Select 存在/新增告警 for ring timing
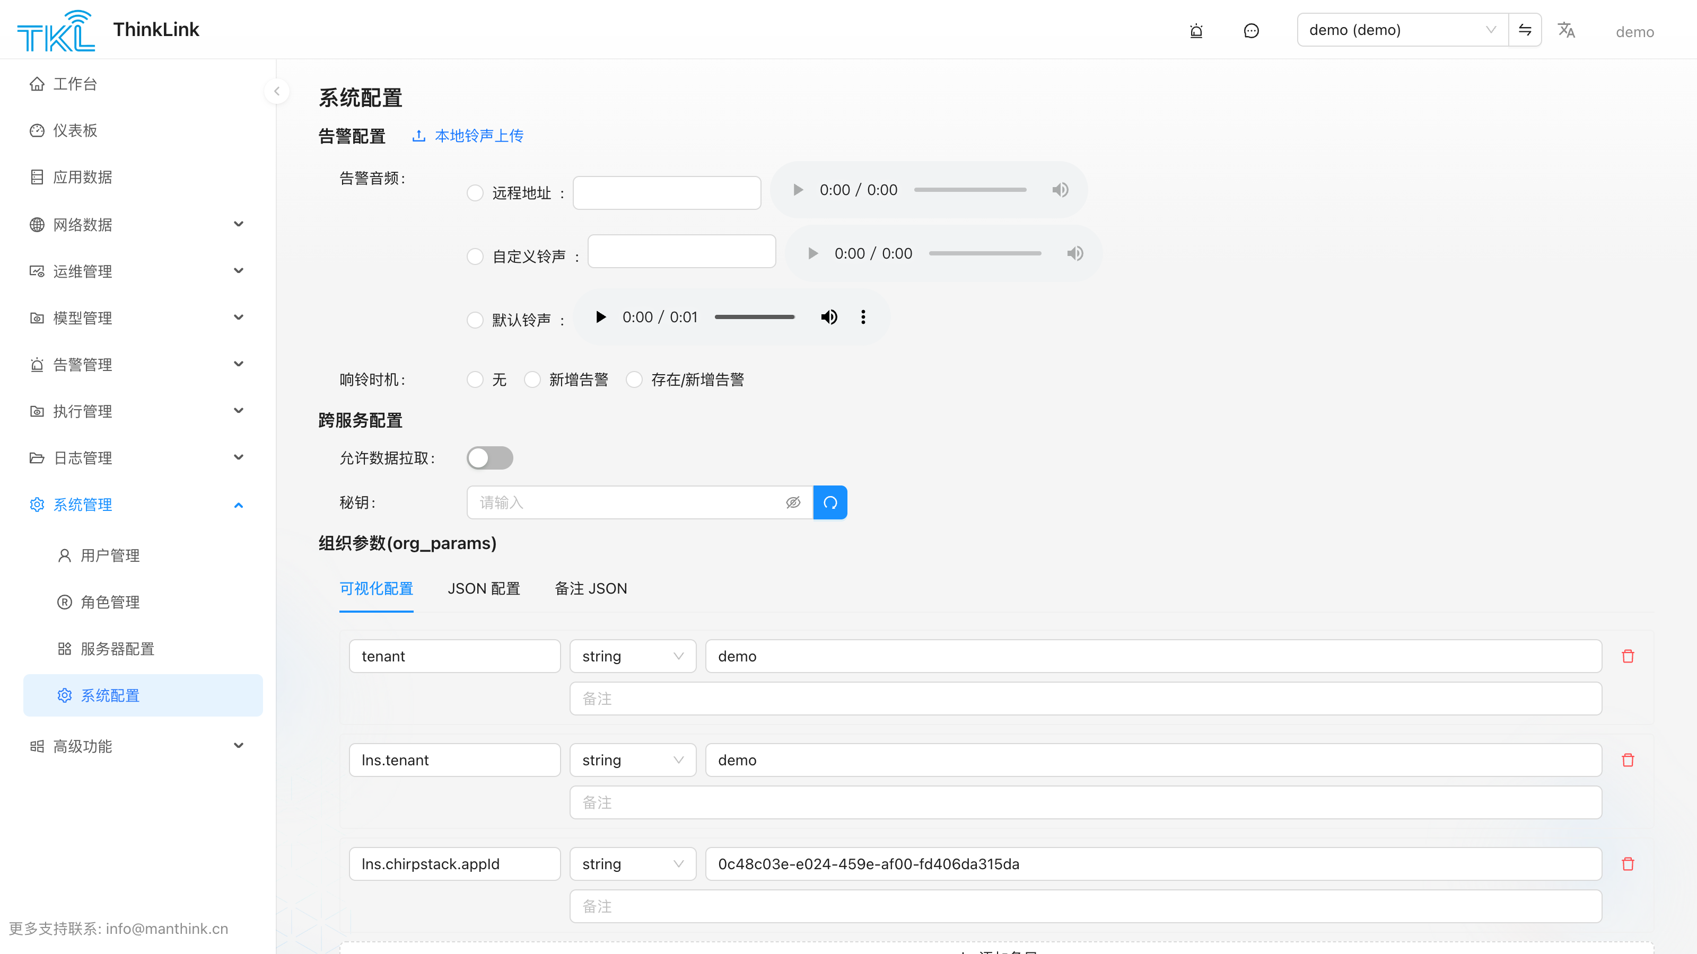The width and height of the screenshot is (1697, 954). 634,380
